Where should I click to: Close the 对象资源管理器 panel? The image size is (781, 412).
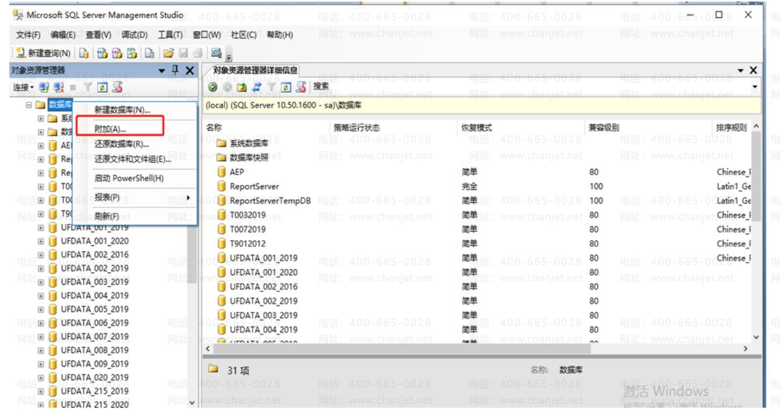point(189,70)
